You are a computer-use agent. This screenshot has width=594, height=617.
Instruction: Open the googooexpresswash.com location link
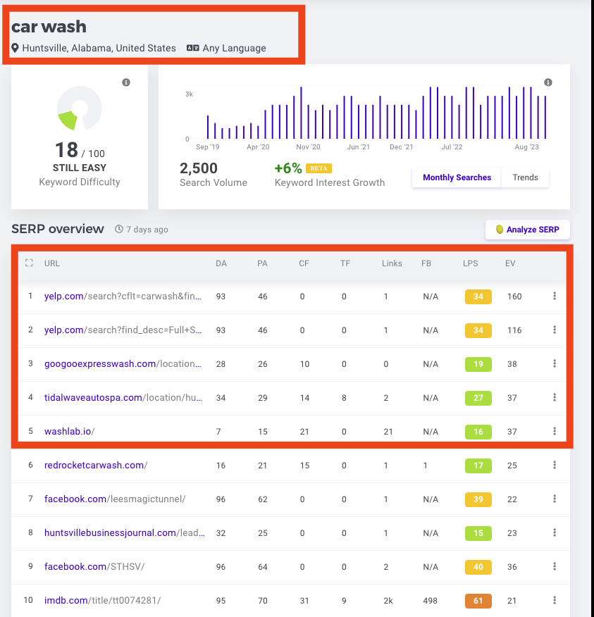(x=123, y=364)
